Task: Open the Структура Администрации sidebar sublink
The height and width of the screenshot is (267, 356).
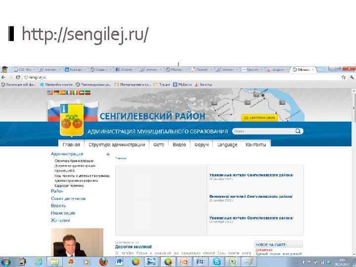Action: (74, 161)
